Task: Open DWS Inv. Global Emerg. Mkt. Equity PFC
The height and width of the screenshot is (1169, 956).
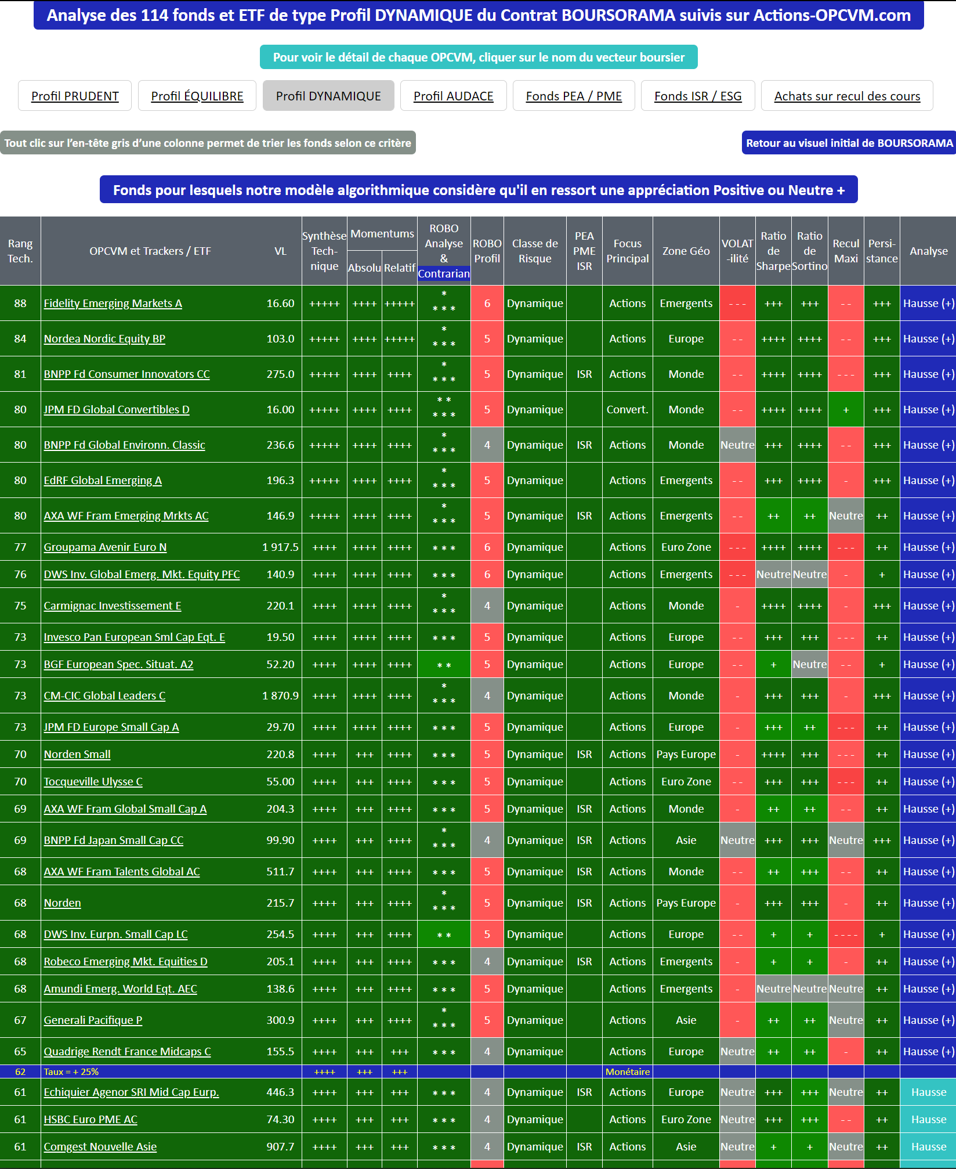Action: (142, 574)
